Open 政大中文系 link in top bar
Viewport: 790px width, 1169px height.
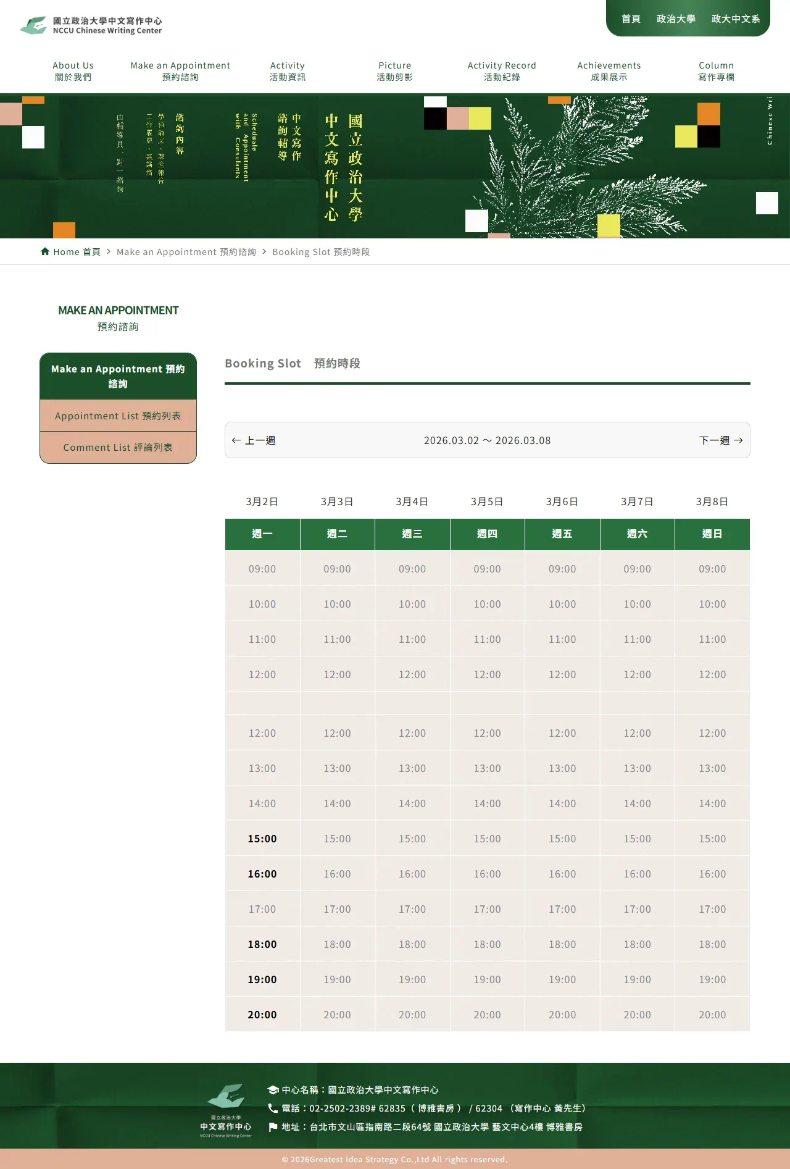coord(736,19)
